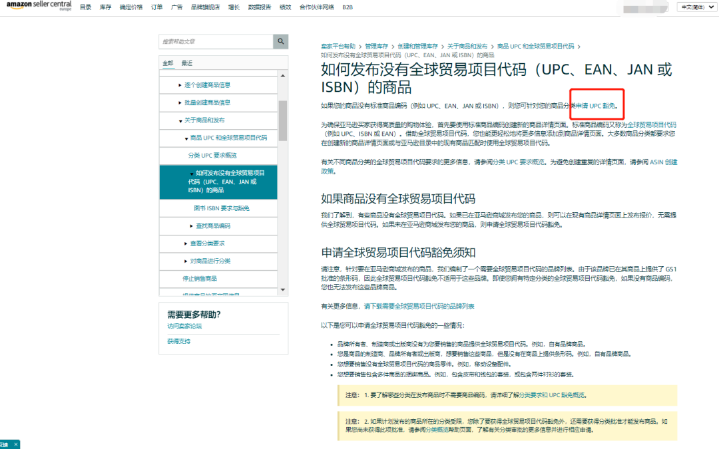Expand the 逐个创建商品信息 triangle
Viewport: 719px width, 449px height.
coord(180,85)
